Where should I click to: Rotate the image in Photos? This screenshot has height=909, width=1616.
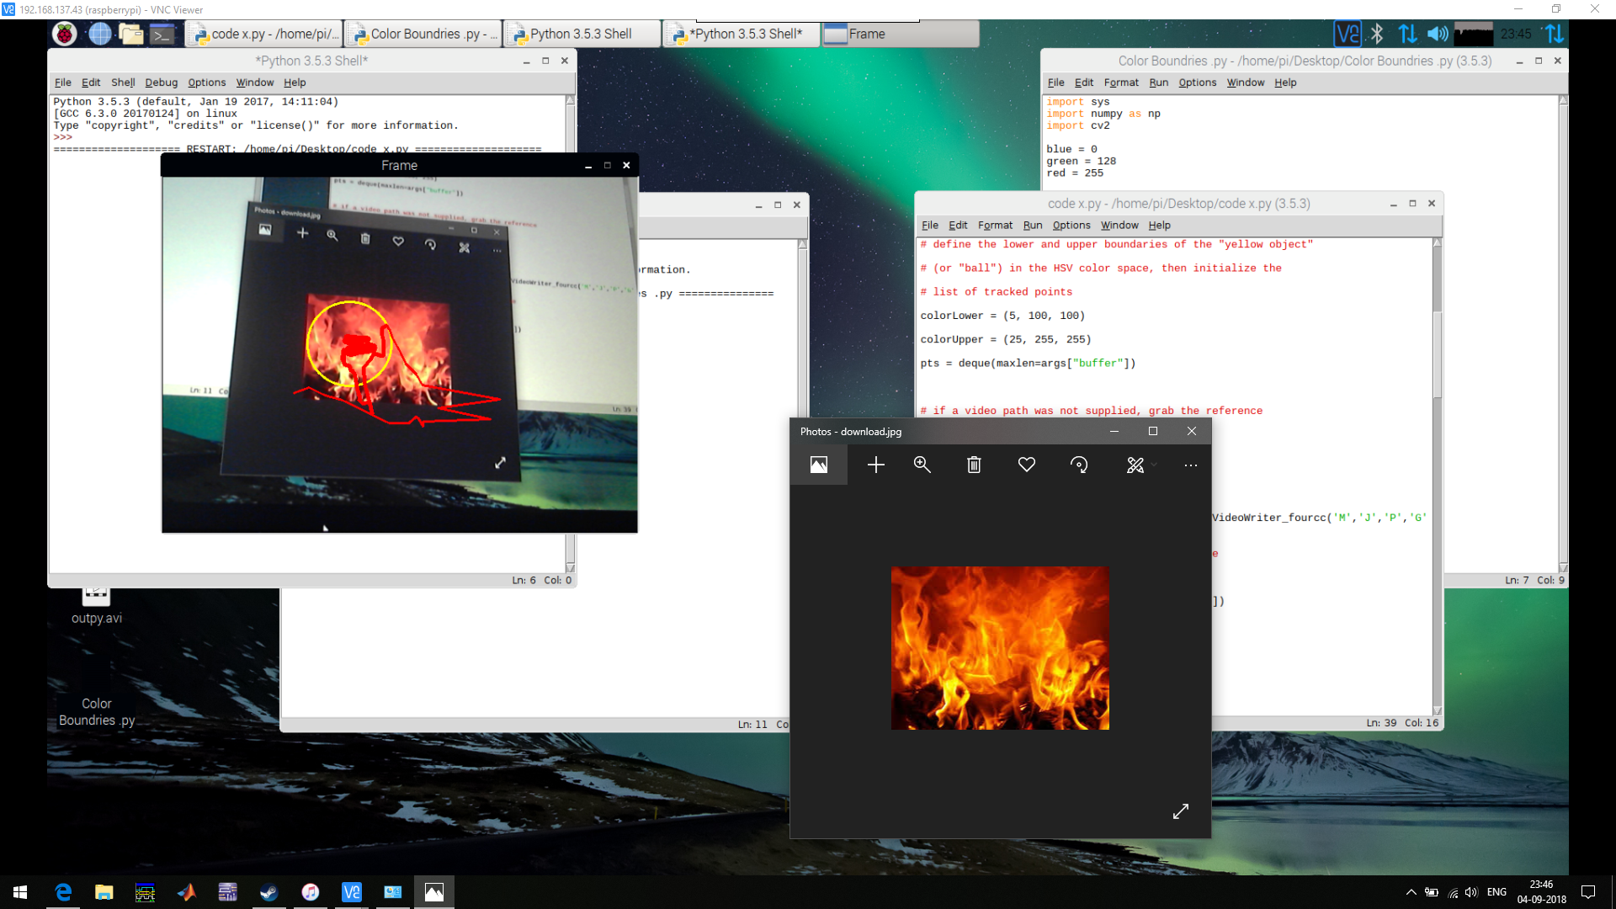tap(1079, 465)
